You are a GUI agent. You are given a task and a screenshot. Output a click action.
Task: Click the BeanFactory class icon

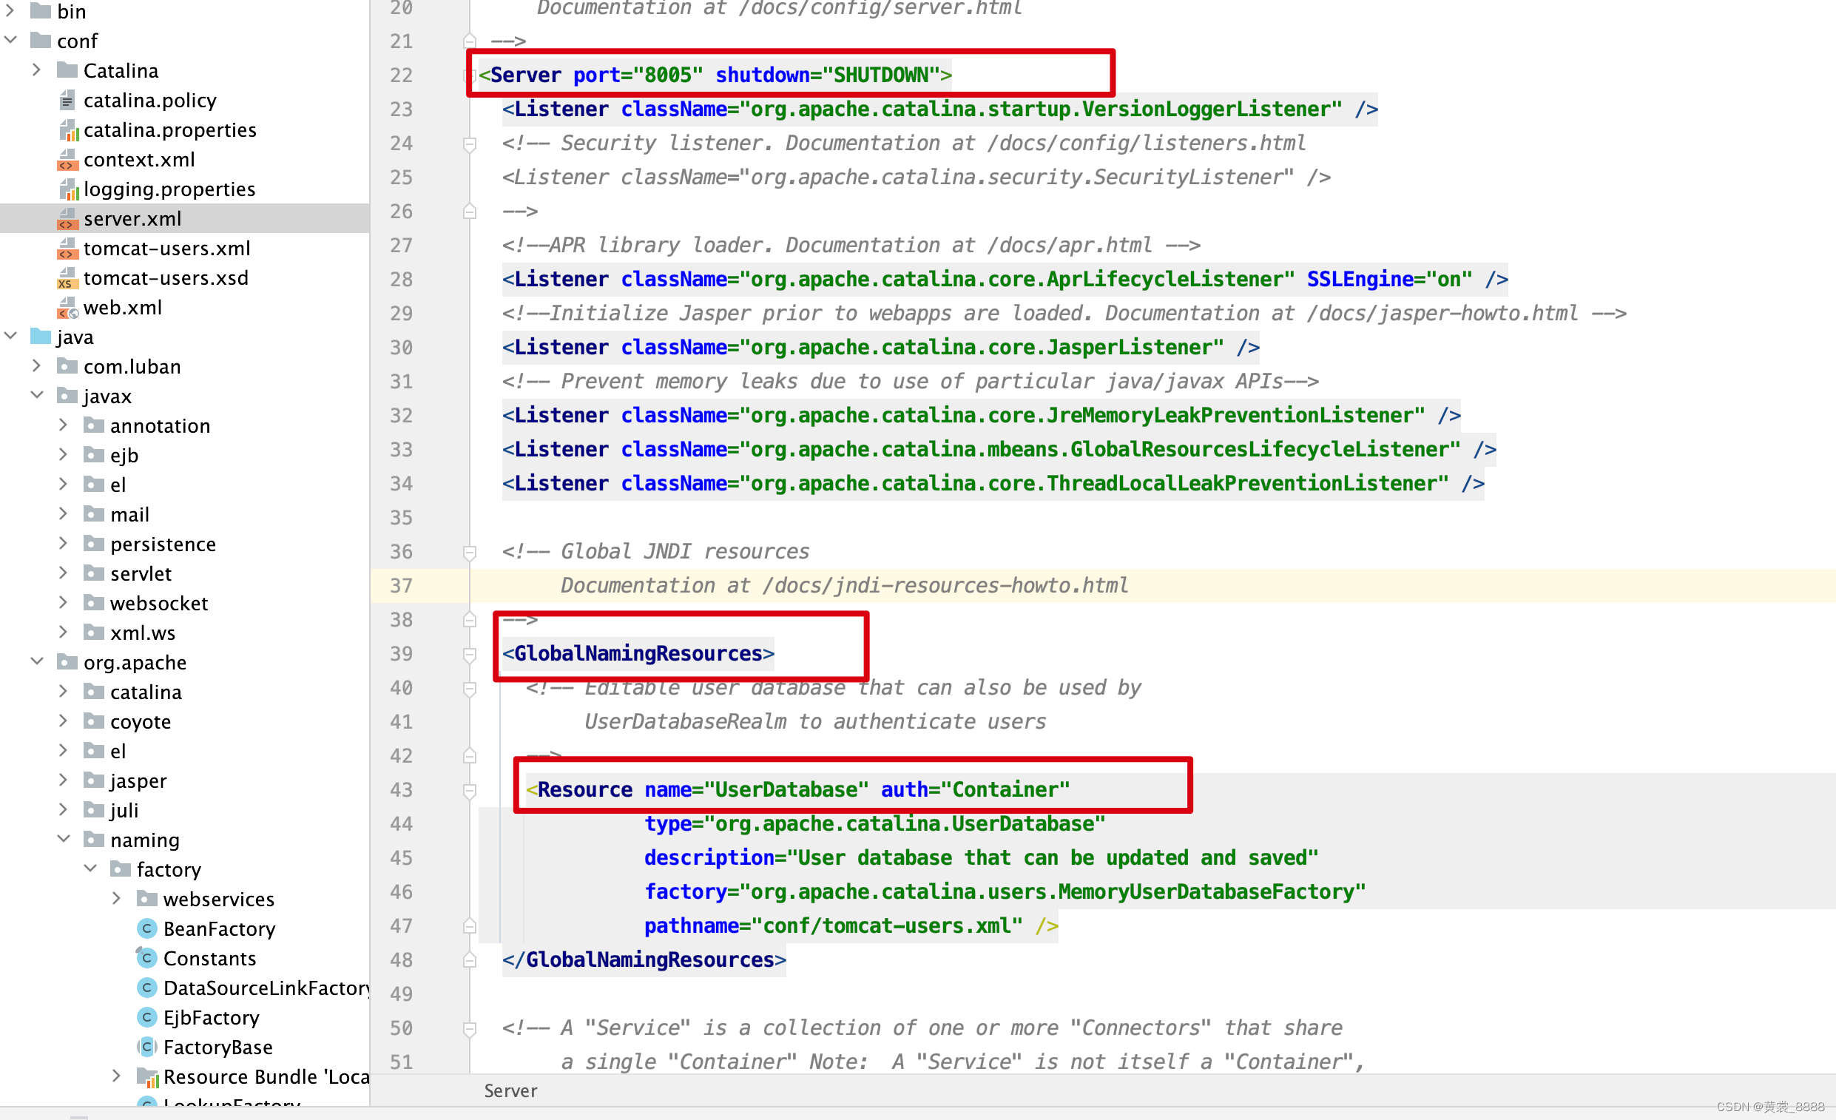point(146,928)
